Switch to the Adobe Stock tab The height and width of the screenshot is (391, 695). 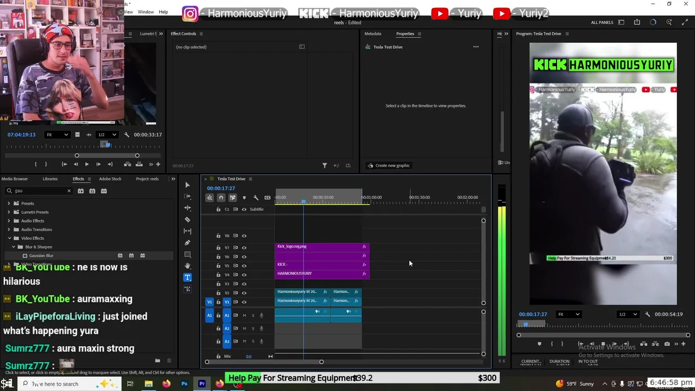[110, 179]
